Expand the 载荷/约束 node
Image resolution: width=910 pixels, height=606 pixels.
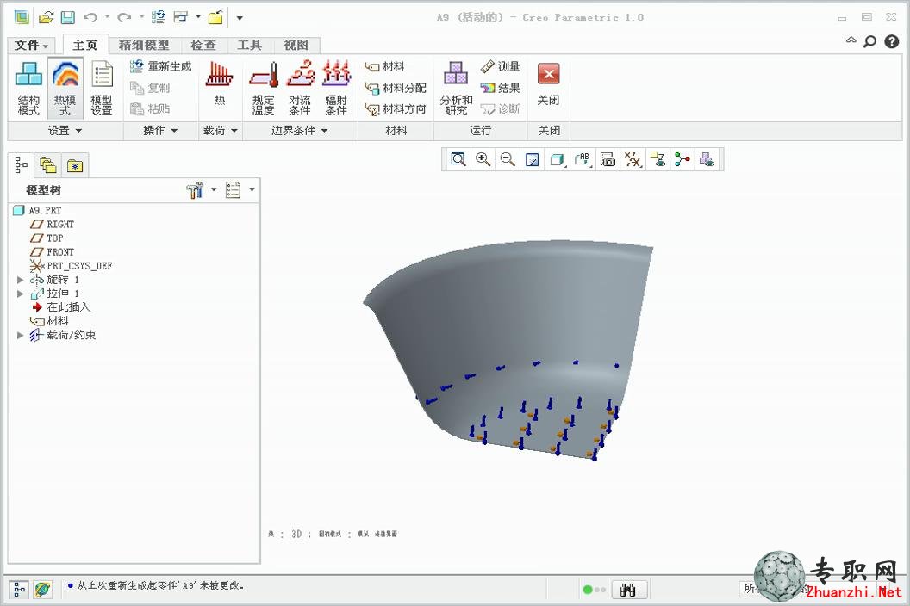(x=21, y=335)
